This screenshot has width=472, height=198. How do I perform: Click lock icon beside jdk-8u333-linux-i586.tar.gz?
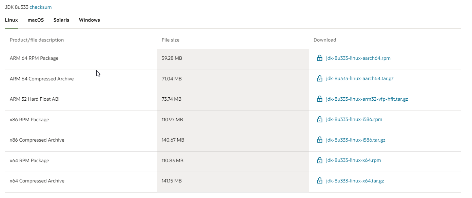coord(319,140)
